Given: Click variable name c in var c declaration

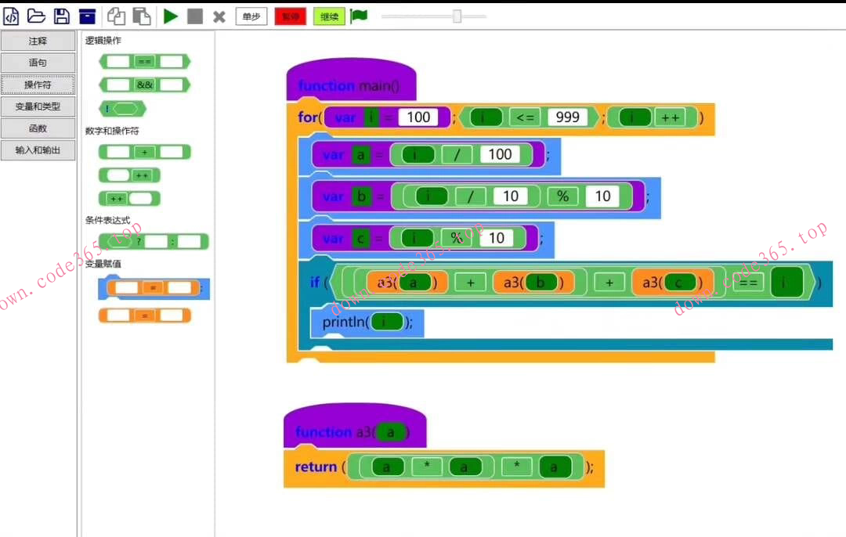Looking at the screenshot, I should [x=360, y=238].
